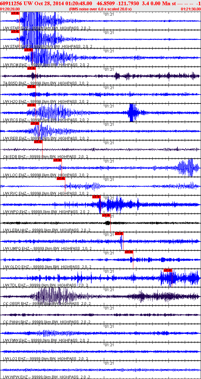Select the pick marker on CN.EDB trace
Screen dimensions: 201x379
(38, 142)
